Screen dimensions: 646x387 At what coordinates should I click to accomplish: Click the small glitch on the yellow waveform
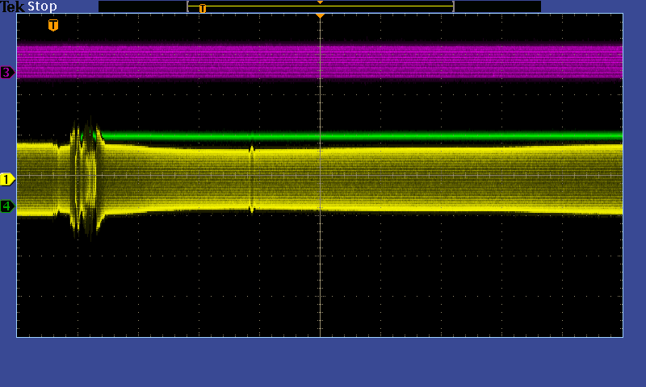(252, 179)
